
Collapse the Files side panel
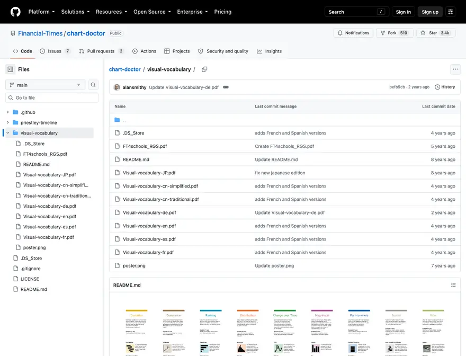11,69
